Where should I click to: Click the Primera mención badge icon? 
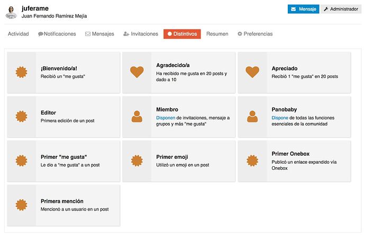pyautogui.click(x=21, y=205)
